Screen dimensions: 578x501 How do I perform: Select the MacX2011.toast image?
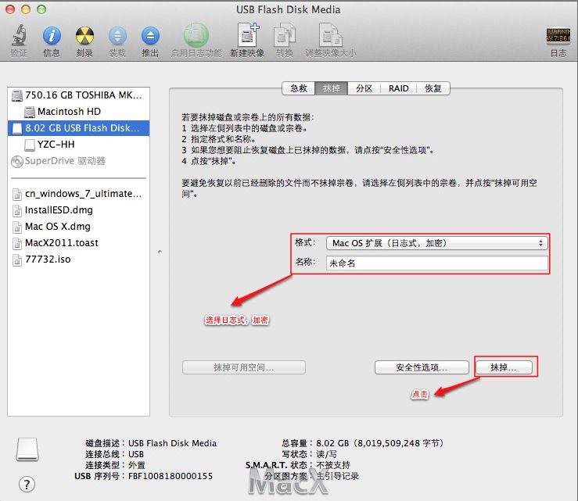coord(78,243)
